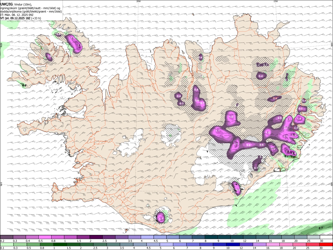The image size is (333, 250).
Task: Click the '0.1' label in the lower legend scale
Action: click(2, 248)
